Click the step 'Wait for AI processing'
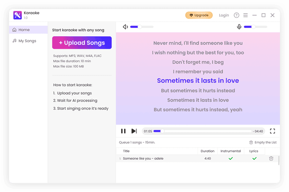The width and height of the screenshot is (289, 192). 77,100
